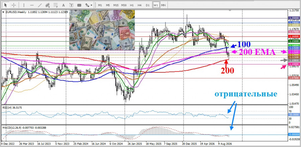The image size is (301, 147).
Task: Select the vertical line drawing tool
Action: click(x=24, y=5)
